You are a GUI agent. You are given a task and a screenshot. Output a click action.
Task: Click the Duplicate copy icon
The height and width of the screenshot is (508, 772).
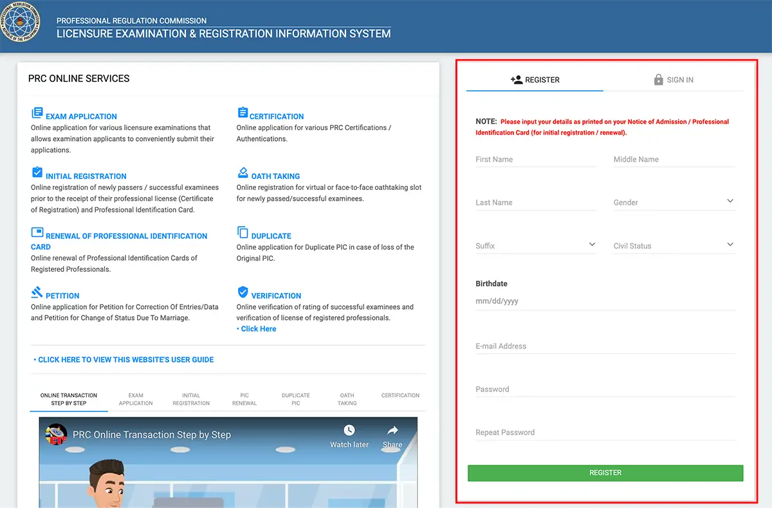tap(243, 232)
